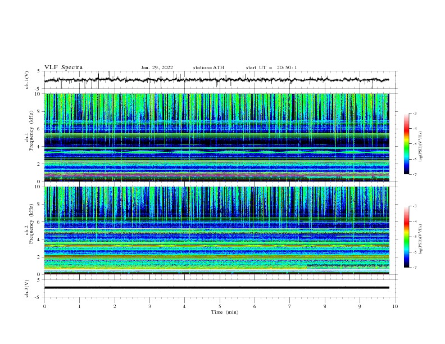
Task: Click time axis tick label "9"
Action: click(x=360, y=306)
